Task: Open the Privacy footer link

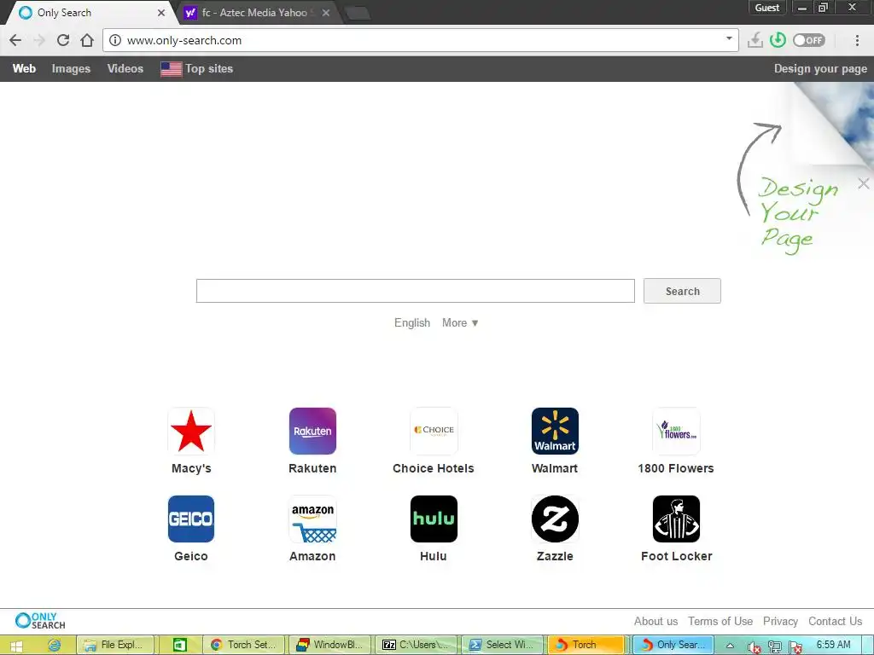Action: coord(780,621)
